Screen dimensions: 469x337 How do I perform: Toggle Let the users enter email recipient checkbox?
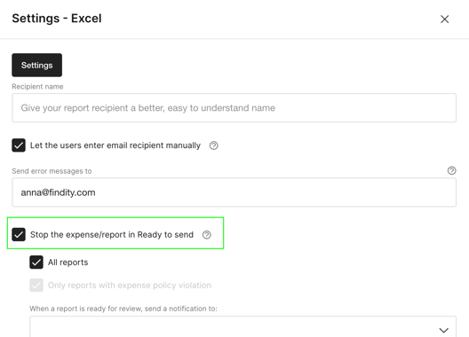pos(19,145)
